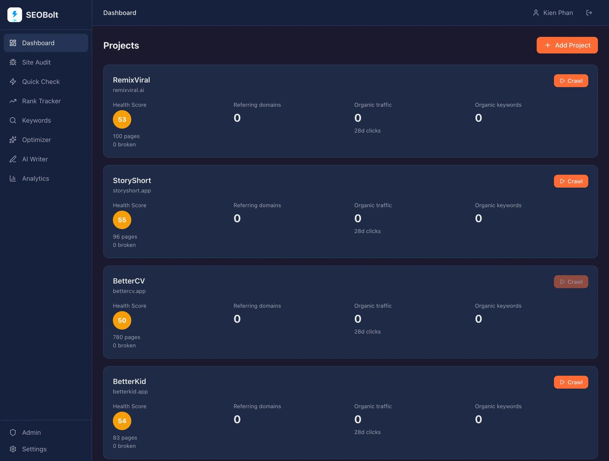Click the user profile icon beside Kien Phan

coord(536,13)
